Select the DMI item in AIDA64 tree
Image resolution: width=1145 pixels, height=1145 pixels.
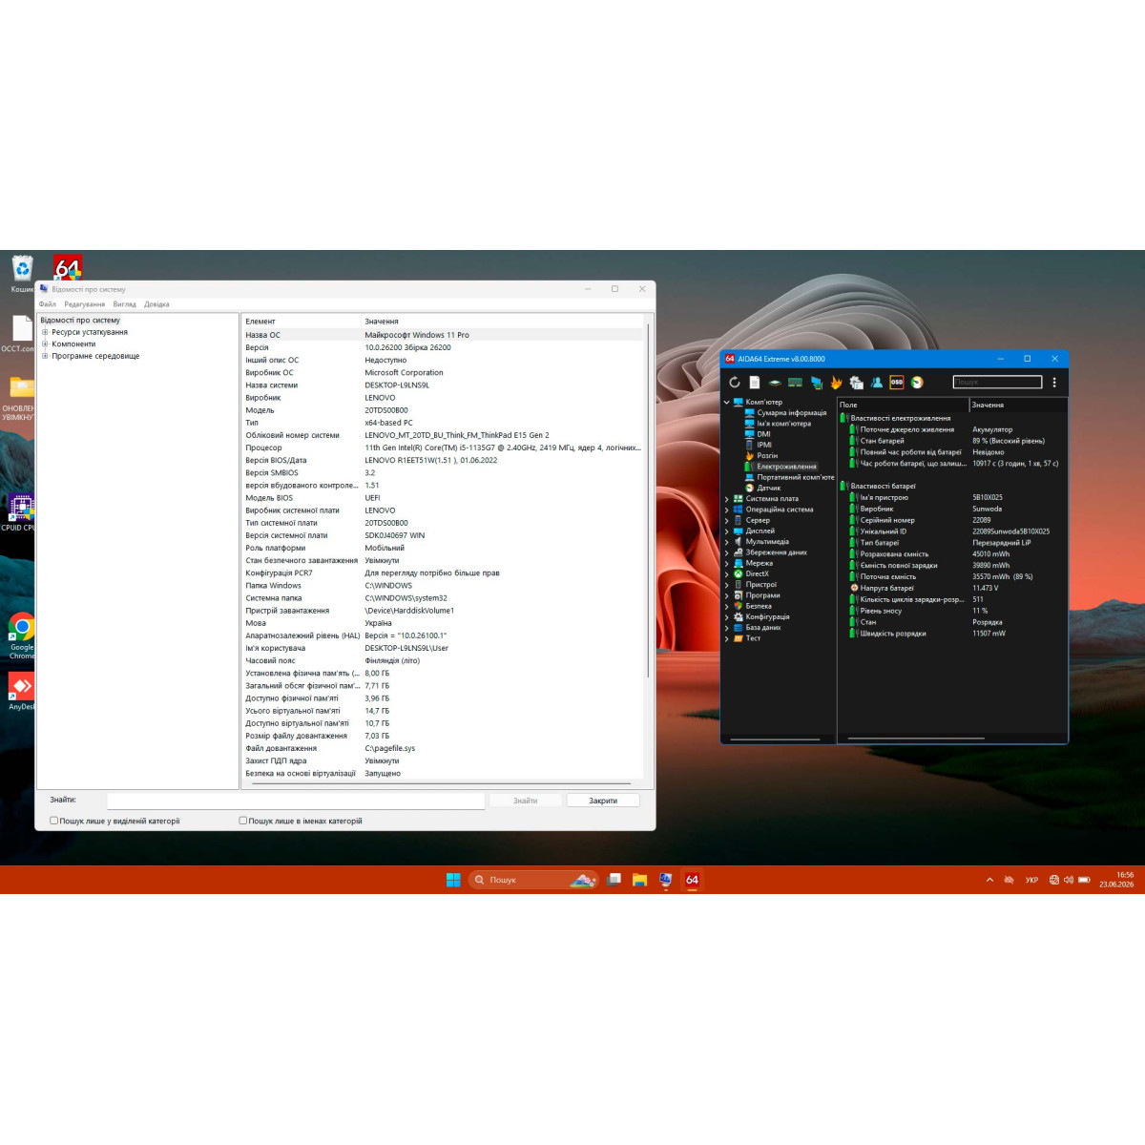[763, 434]
